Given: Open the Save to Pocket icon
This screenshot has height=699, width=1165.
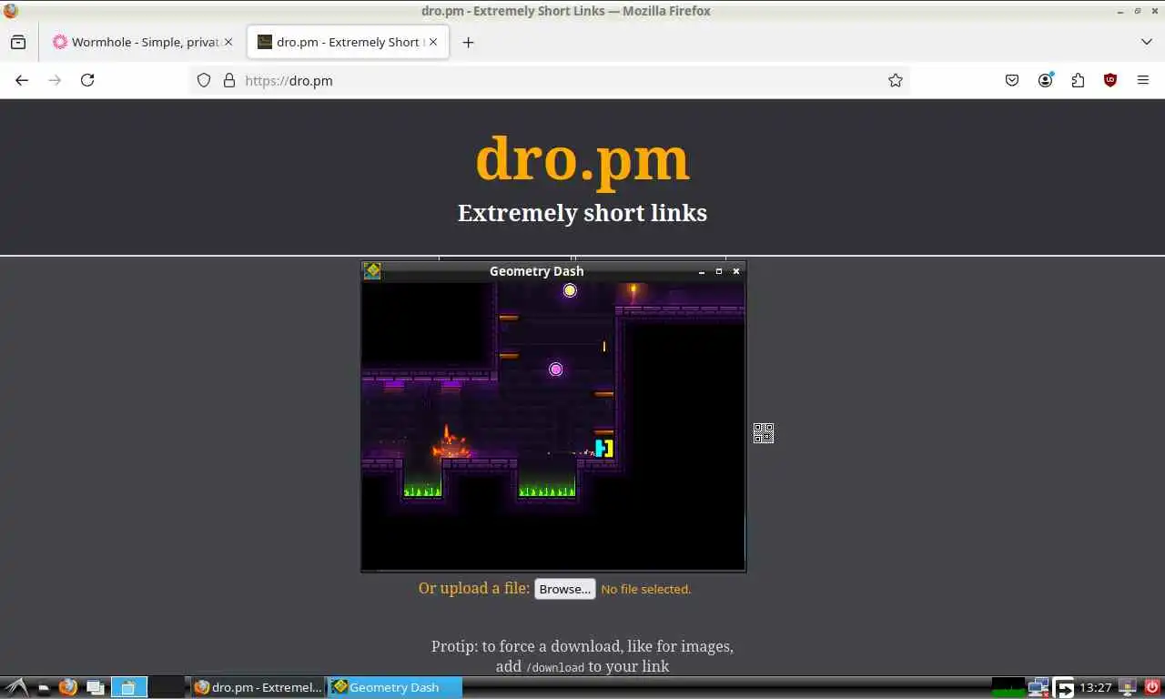Looking at the screenshot, I should coord(1012,80).
